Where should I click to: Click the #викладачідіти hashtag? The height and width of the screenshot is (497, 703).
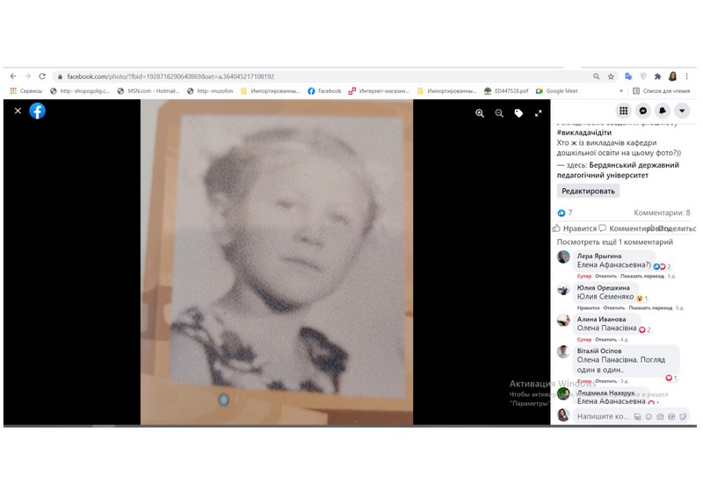tap(584, 133)
